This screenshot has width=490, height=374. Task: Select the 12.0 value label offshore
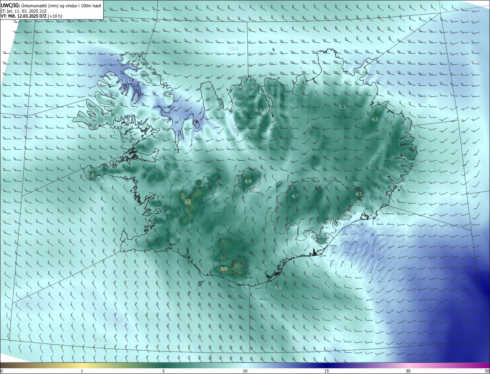pyautogui.click(x=378, y=250)
